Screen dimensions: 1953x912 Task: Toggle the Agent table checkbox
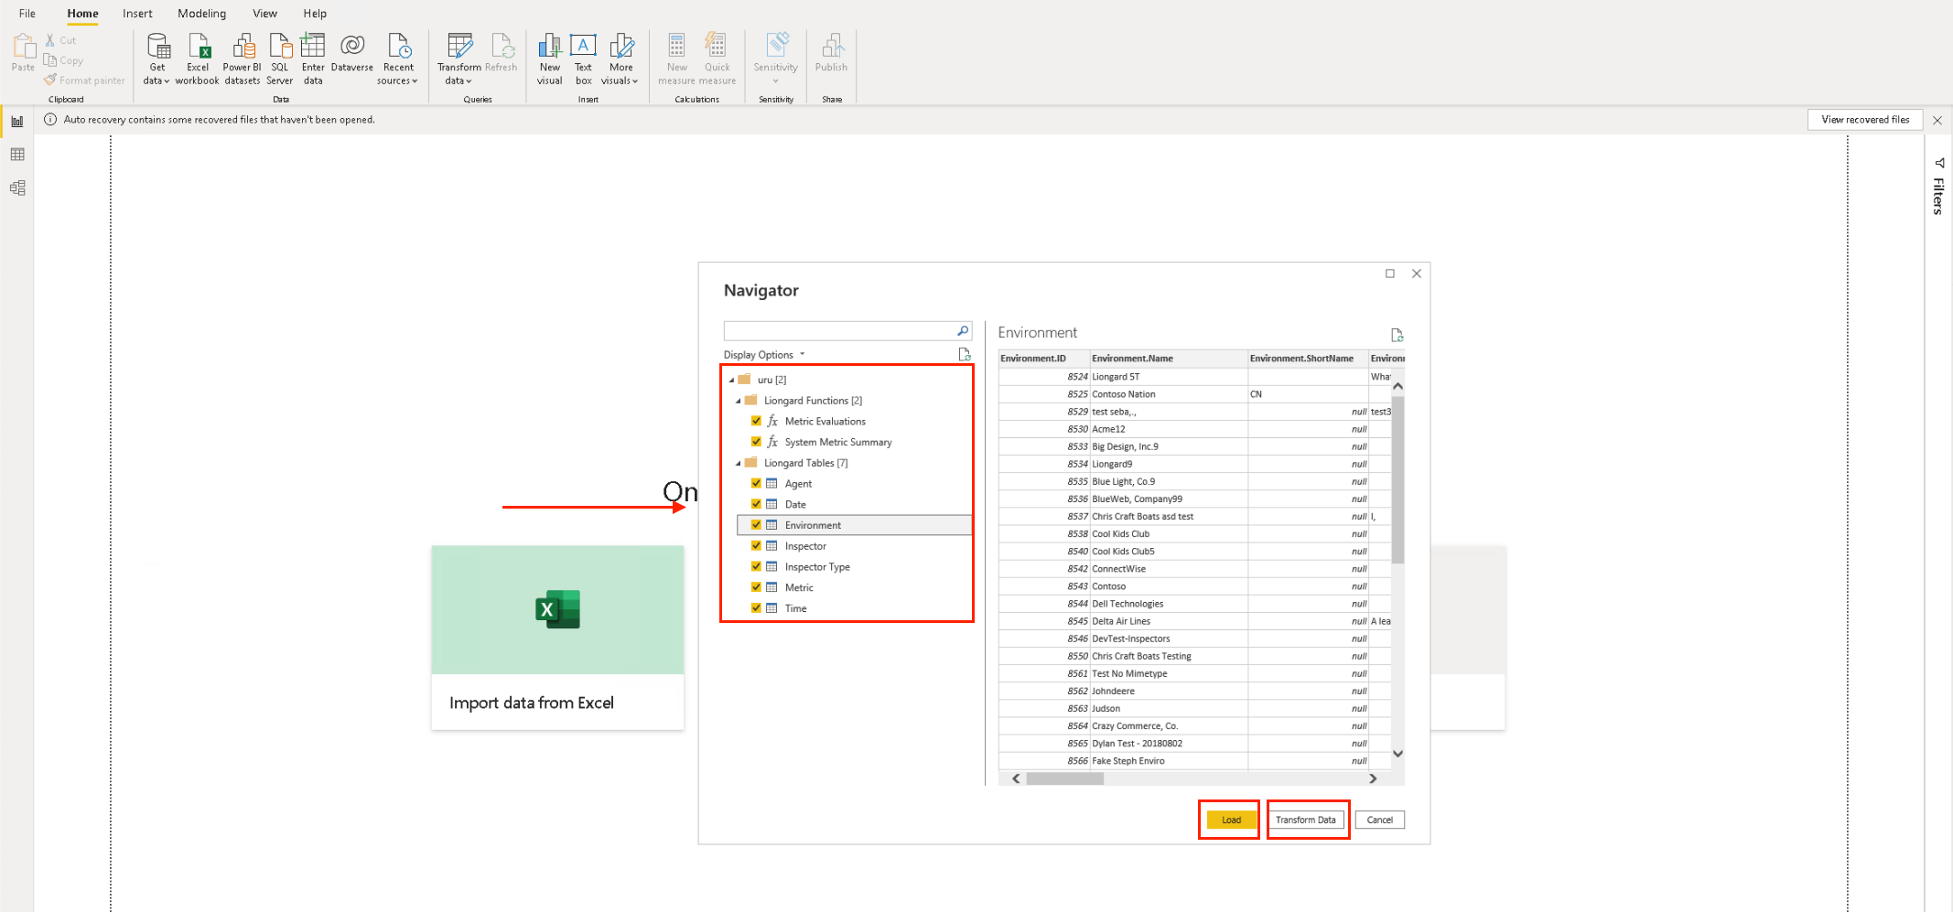pyautogui.click(x=756, y=483)
